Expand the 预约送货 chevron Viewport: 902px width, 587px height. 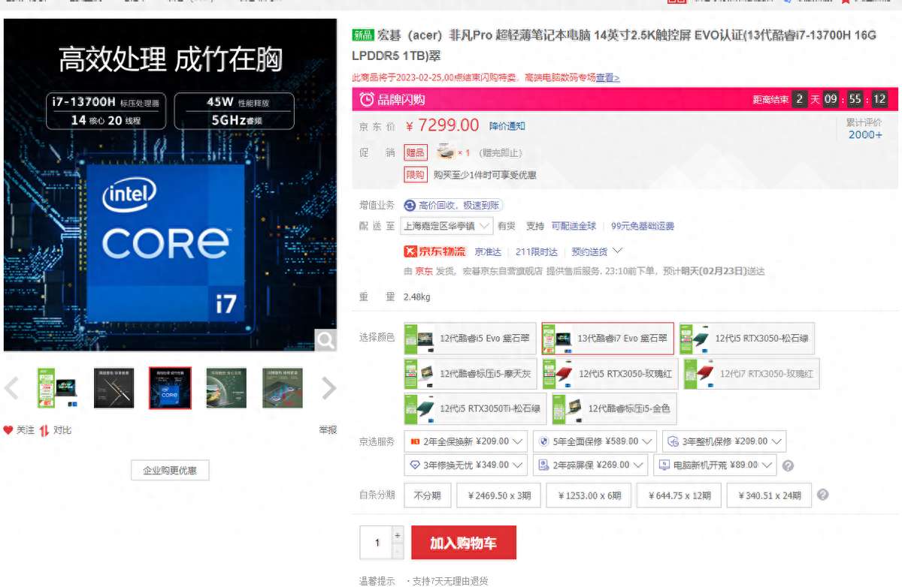click(618, 251)
